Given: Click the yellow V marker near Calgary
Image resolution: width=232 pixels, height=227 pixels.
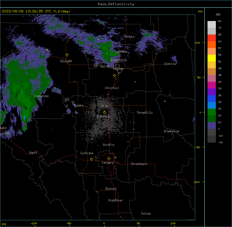Looking at the screenshot, I should (x=115, y=157).
